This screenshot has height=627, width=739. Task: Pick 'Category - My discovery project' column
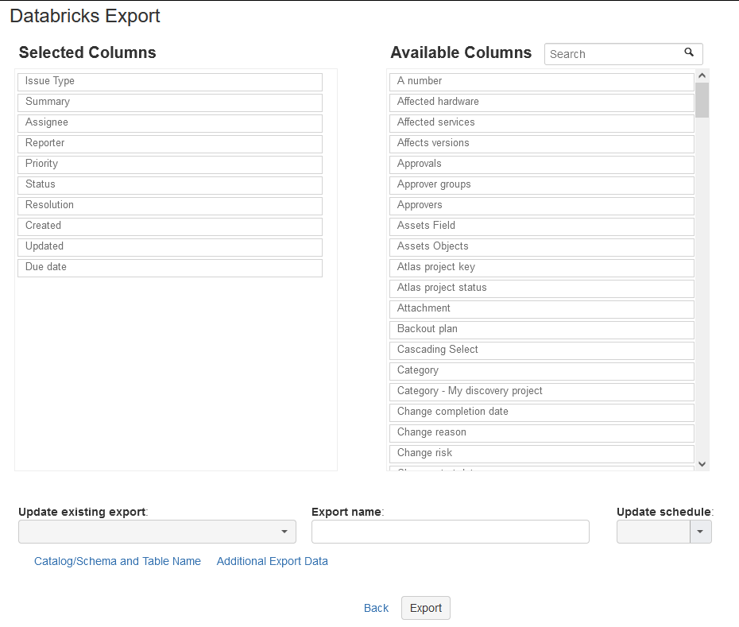pos(542,392)
